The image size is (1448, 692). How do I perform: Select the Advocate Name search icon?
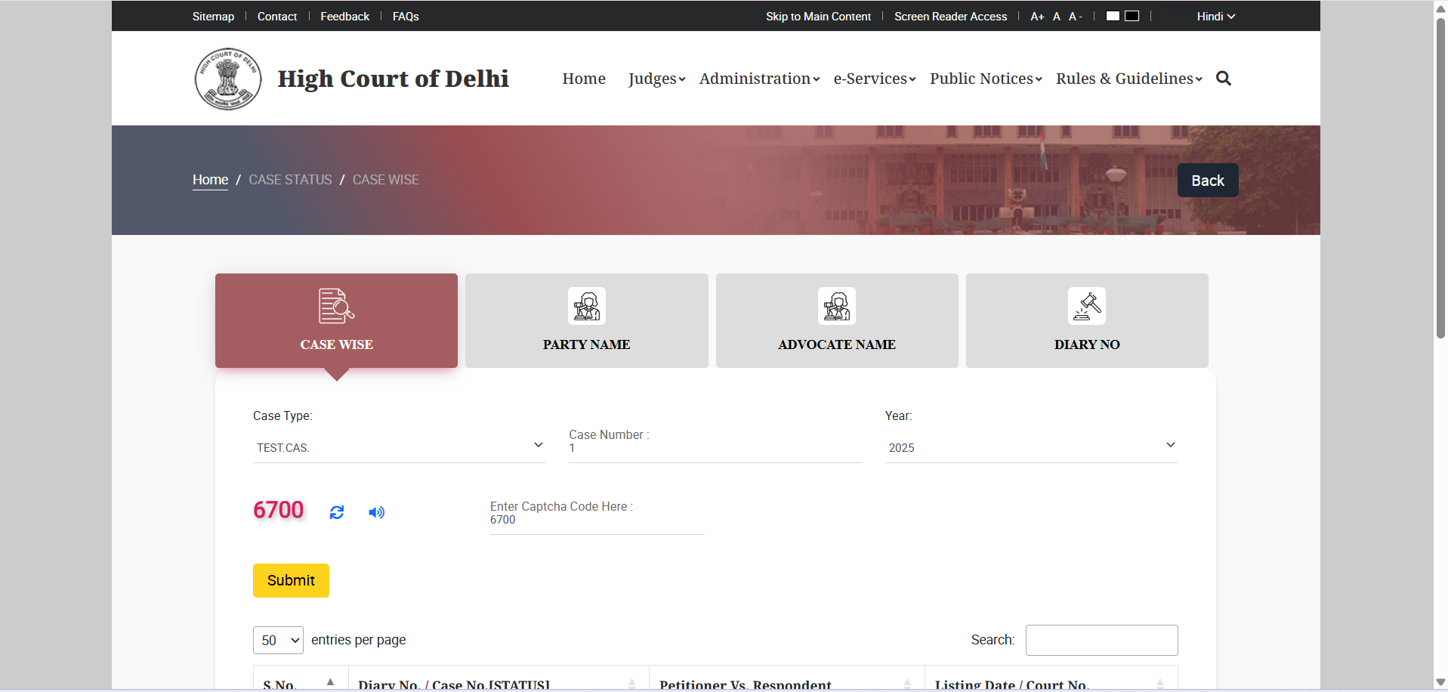pos(836,306)
